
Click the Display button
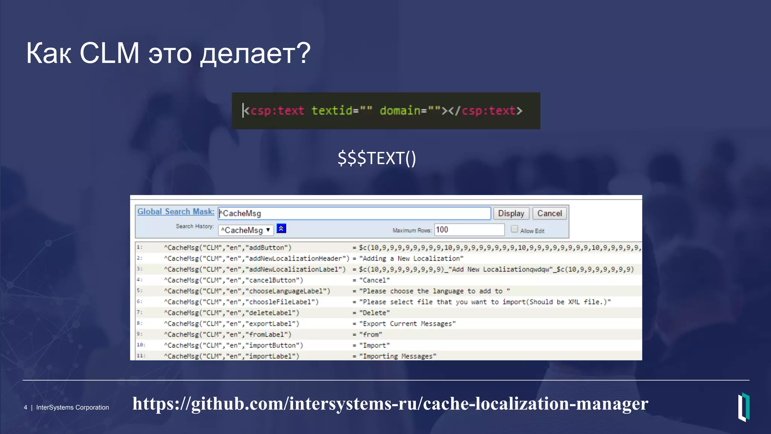[x=511, y=213]
